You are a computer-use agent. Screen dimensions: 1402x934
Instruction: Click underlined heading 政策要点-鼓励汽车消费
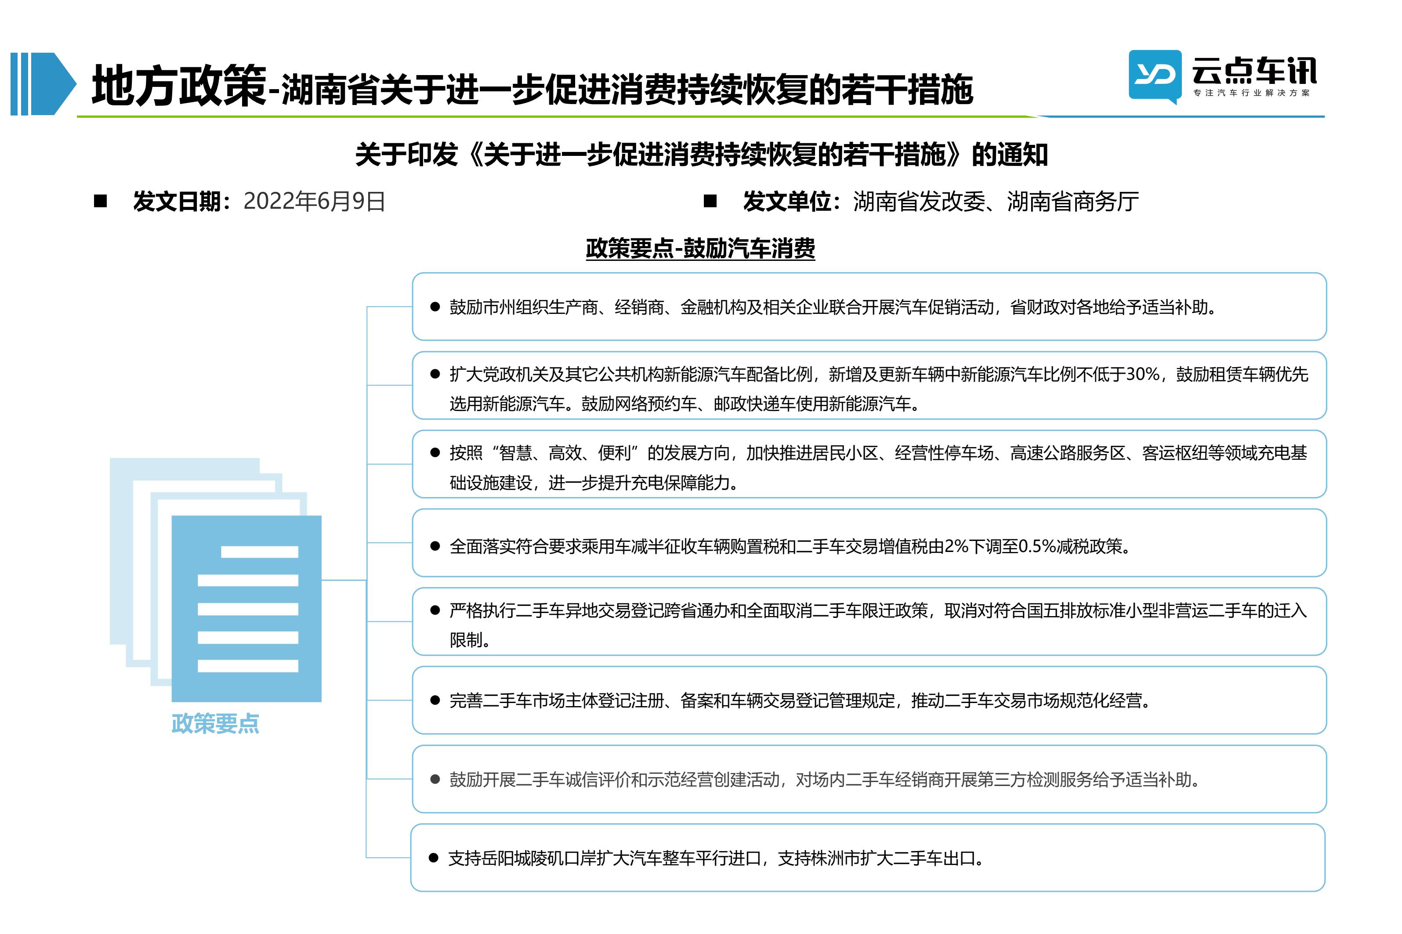[x=700, y=249]
